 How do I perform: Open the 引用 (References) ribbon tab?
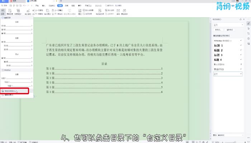coord(60,6)
